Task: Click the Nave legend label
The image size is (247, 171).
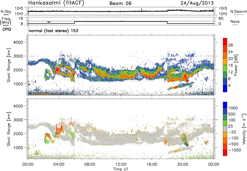Action: (235, 21)
